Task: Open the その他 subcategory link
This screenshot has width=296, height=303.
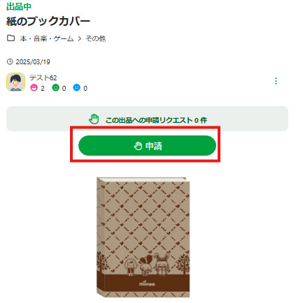Action: [96, 38]
